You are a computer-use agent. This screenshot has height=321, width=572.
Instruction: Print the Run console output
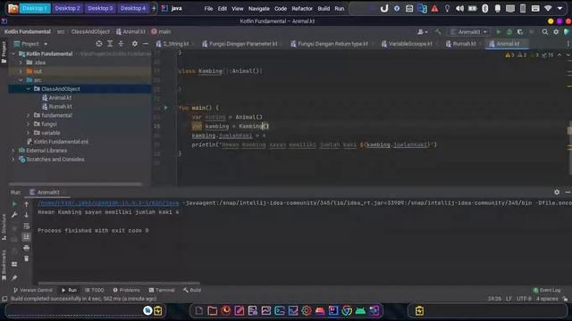tap(26, 248)
